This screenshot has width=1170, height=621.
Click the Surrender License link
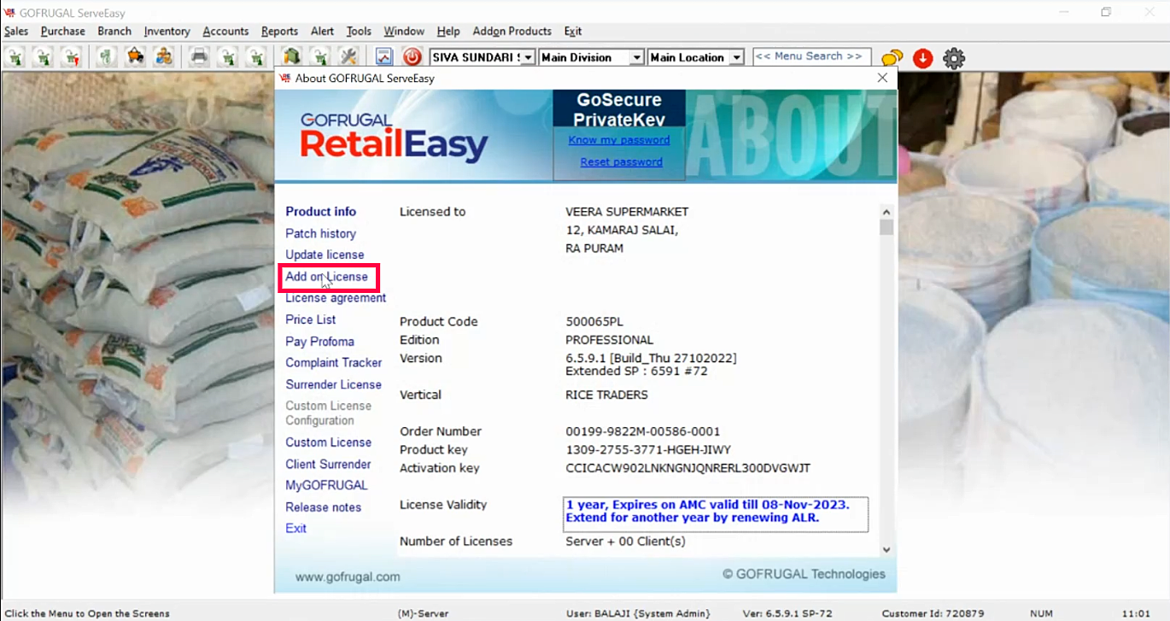333,384
